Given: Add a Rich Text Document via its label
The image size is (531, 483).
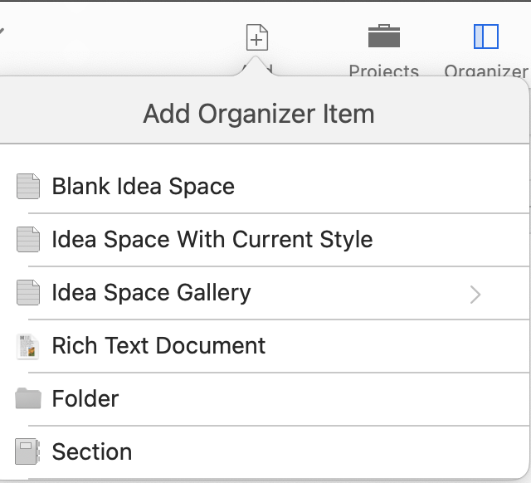Looking at the screenshot, I should [158, 346].
